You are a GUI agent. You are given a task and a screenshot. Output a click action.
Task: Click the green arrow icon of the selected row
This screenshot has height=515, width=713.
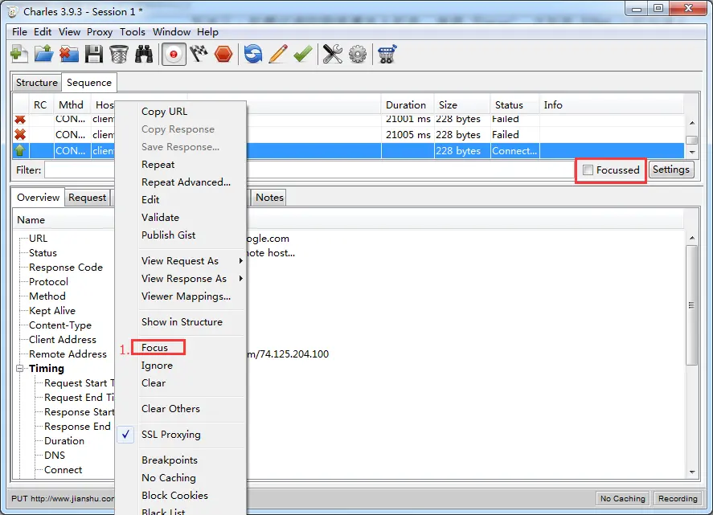tap(19, 150)
